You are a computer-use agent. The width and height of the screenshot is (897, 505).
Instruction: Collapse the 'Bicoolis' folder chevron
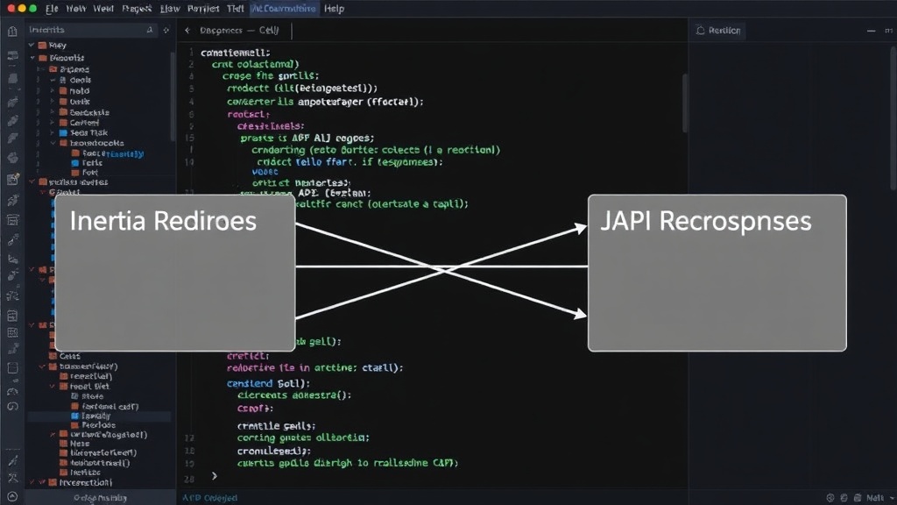32,58
